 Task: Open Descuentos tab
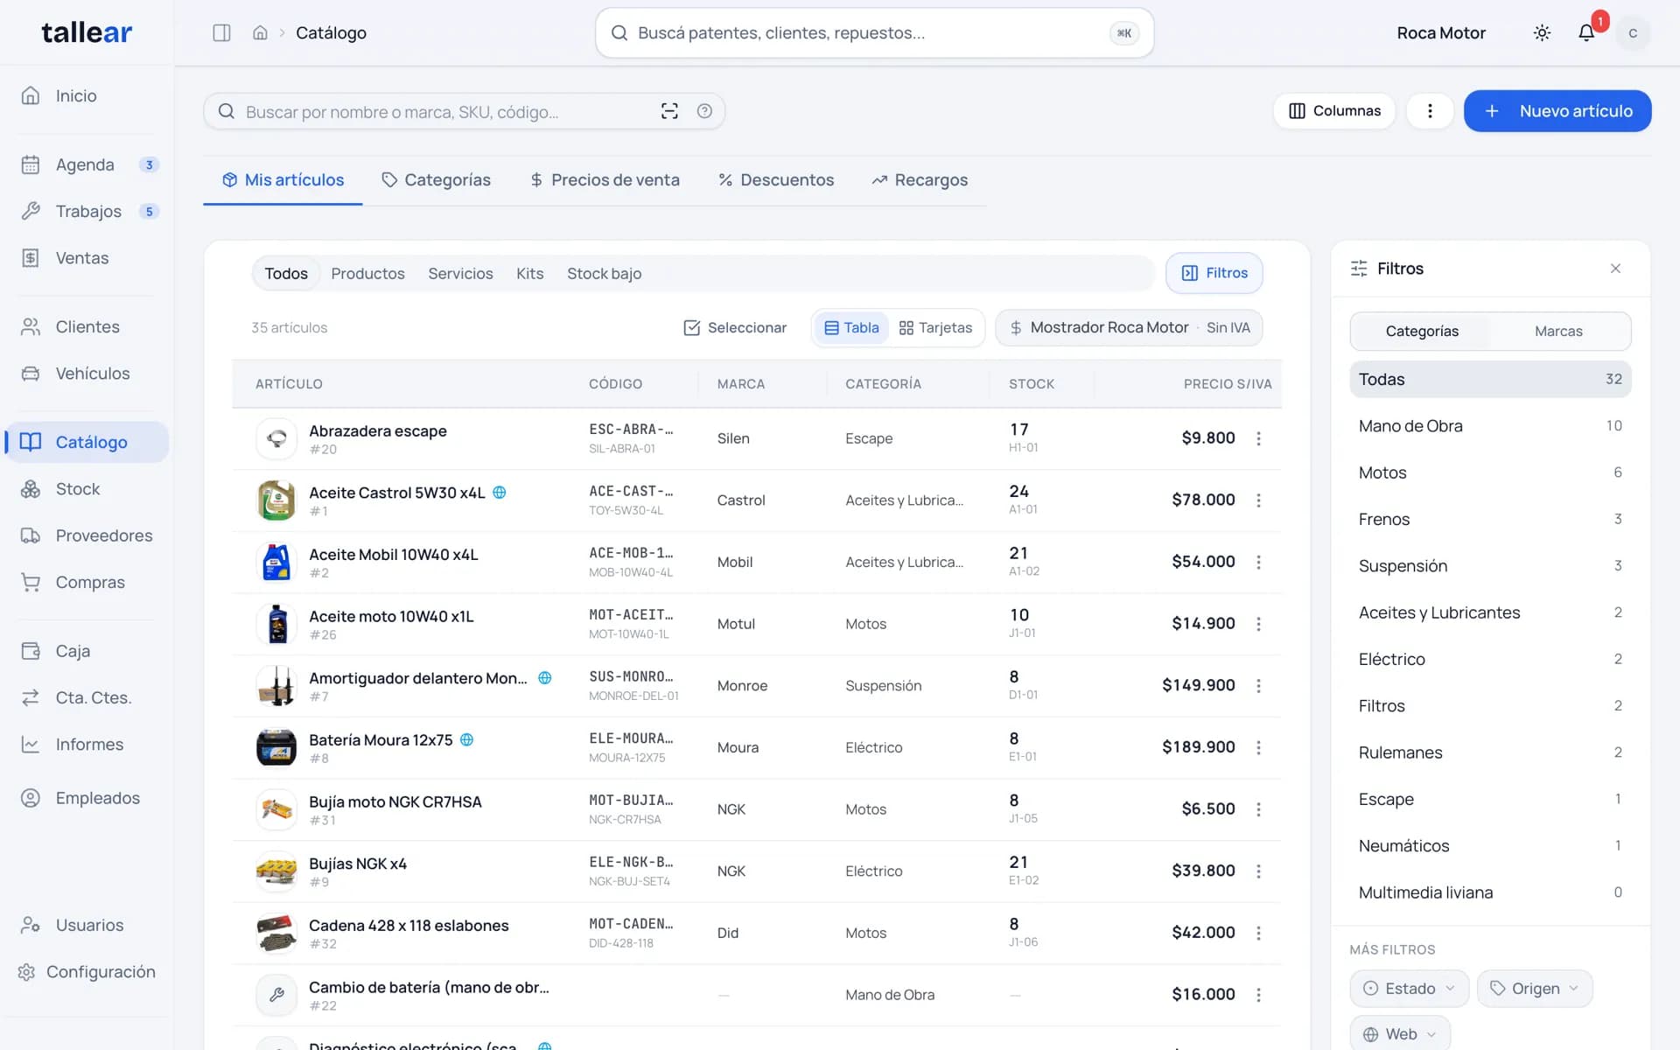[775, 180]
